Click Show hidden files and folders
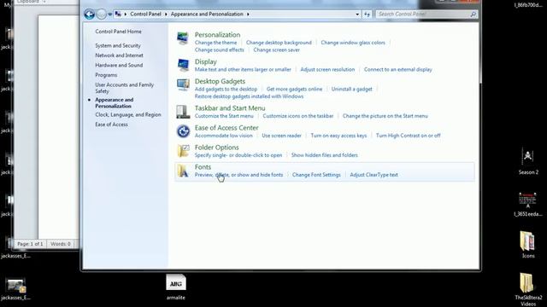Screen dimensions: 547x307 (x=325, y=155)
